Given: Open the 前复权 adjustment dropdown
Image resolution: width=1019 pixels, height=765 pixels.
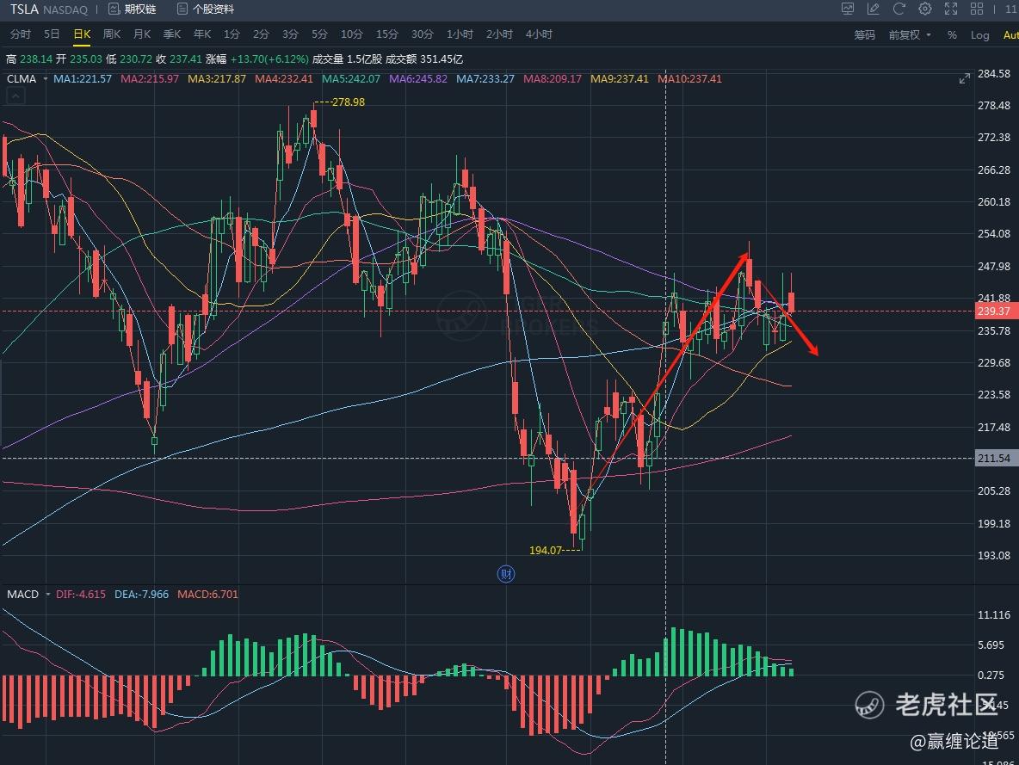Looking at the screenshot, I should click(x=910, y=35).
